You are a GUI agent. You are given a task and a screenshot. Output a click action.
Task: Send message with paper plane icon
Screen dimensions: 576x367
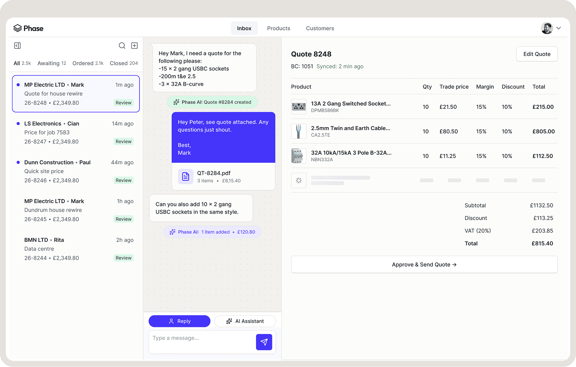264,342
